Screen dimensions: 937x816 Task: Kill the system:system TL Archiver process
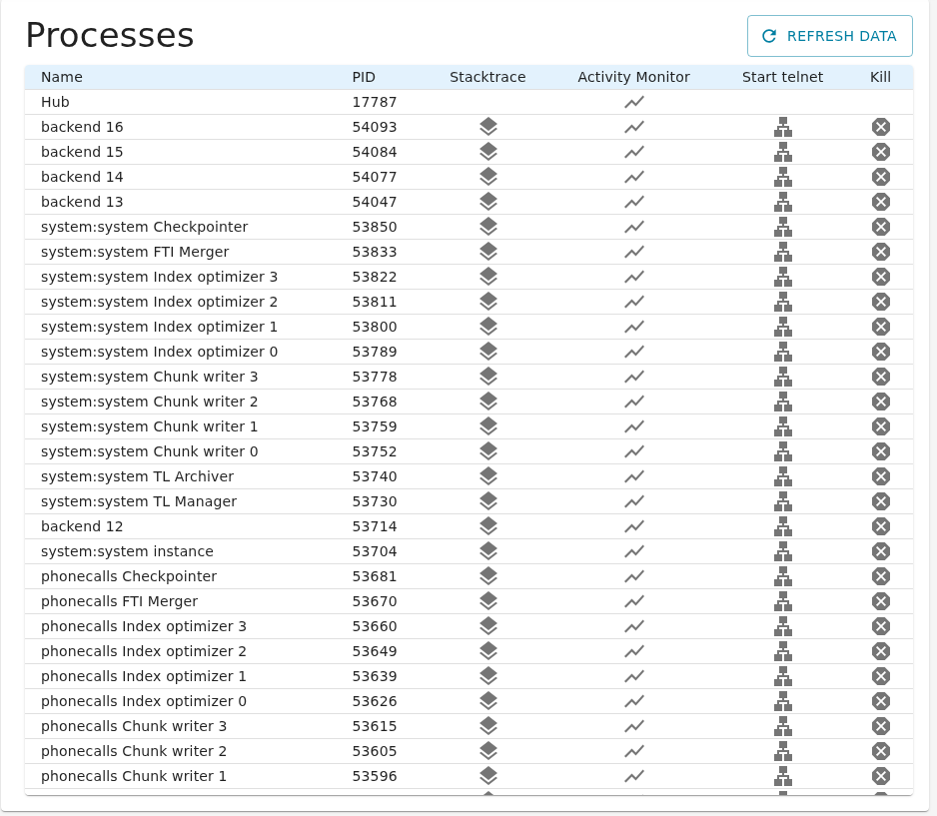(881, 476)
